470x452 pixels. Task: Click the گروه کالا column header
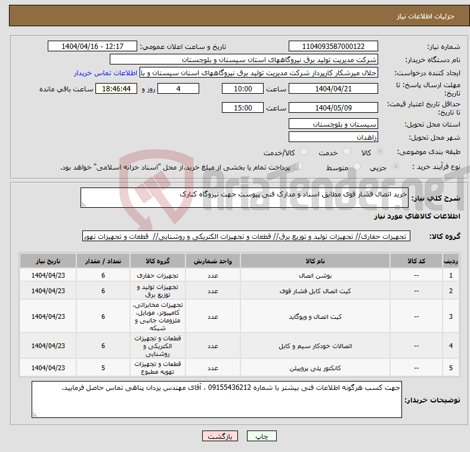pyautogui.click(x=157, y=261)
